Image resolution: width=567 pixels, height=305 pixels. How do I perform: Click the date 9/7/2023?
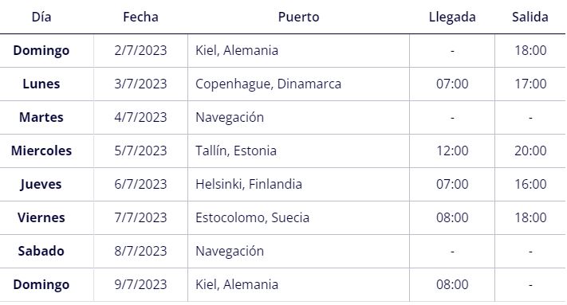[140, 284]
